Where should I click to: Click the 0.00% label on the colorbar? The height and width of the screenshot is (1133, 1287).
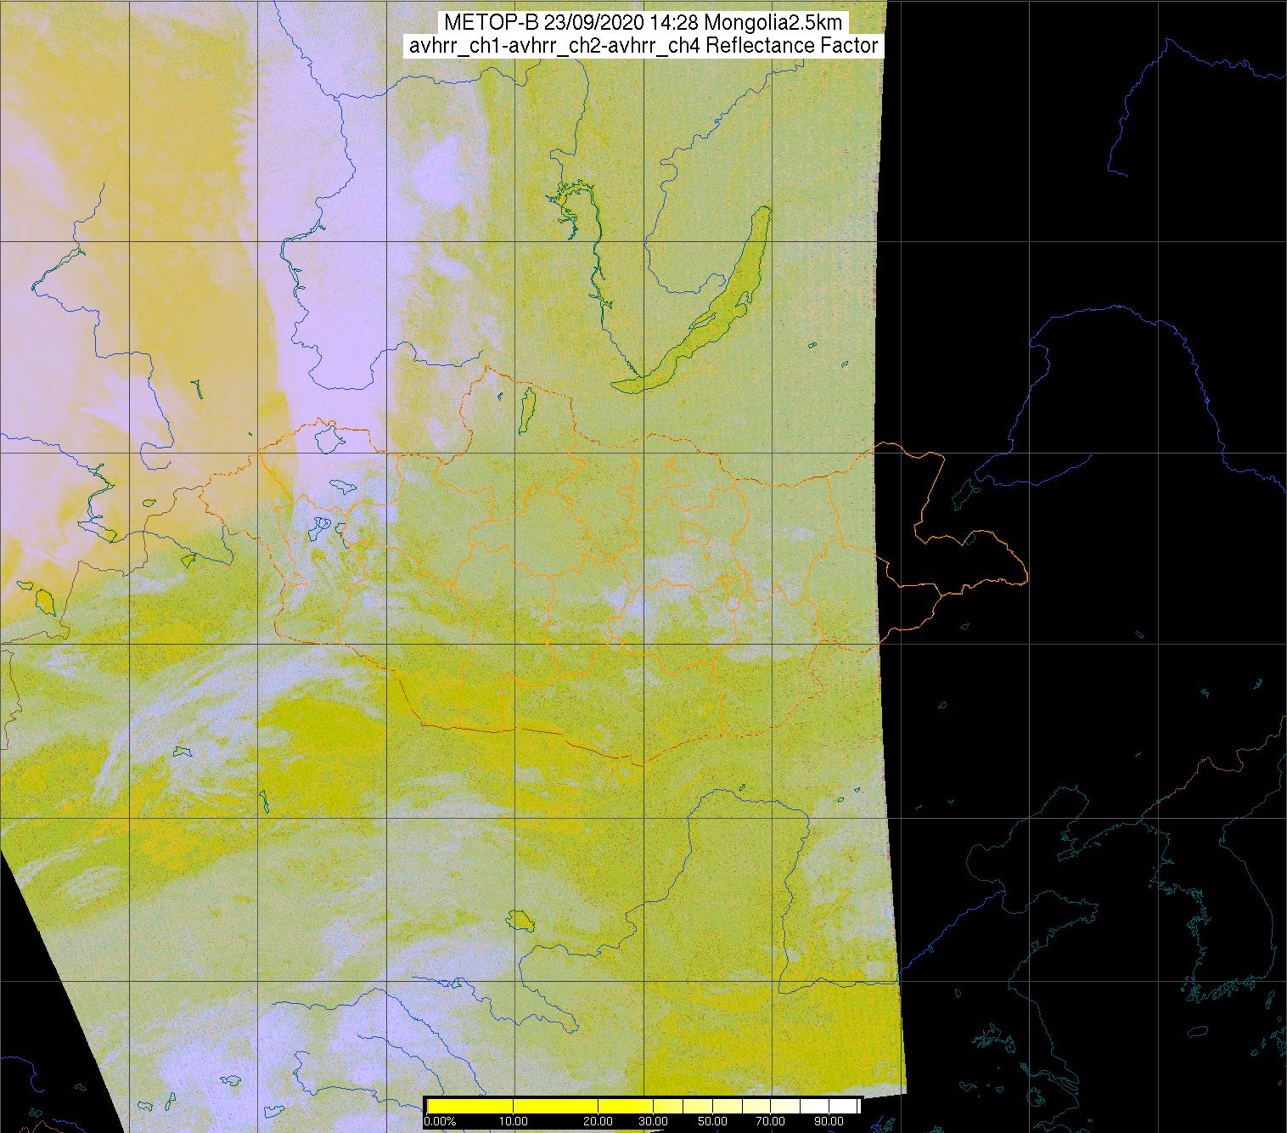tap(440, 1122)
